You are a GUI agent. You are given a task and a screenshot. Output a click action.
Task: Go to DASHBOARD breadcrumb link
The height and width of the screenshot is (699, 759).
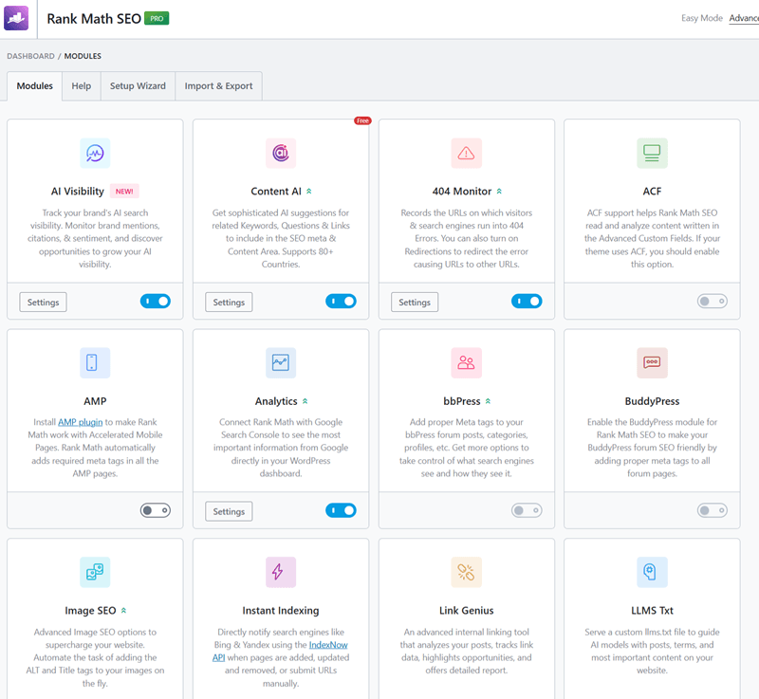pos(30,56)
